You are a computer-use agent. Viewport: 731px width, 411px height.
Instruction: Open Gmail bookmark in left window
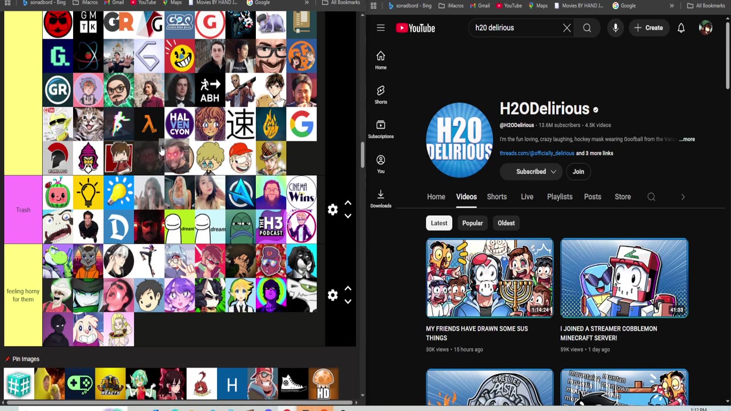coord(114,3)
